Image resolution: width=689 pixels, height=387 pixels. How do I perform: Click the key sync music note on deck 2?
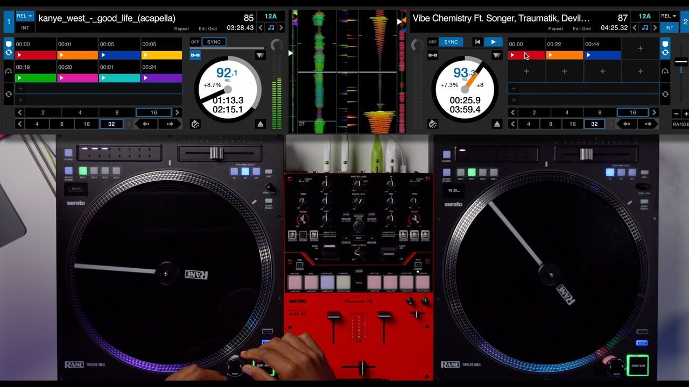645,28
